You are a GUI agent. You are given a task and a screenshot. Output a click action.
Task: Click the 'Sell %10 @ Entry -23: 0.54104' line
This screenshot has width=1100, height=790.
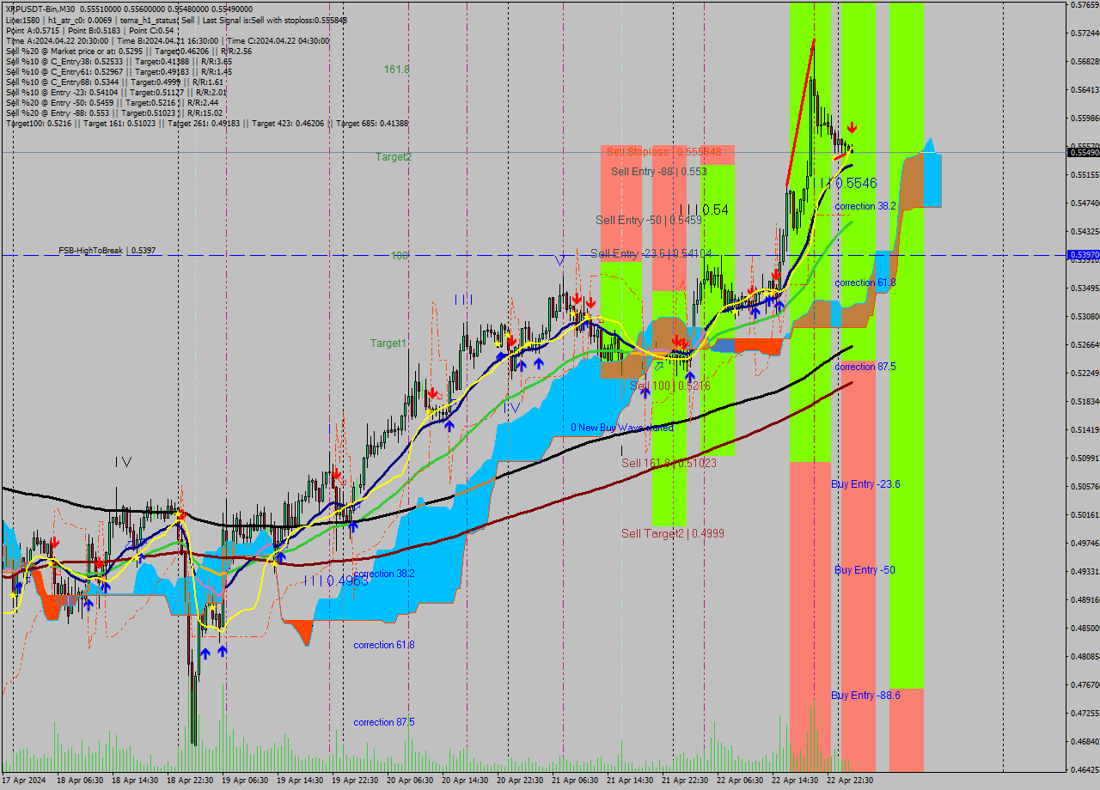[116, 92]
